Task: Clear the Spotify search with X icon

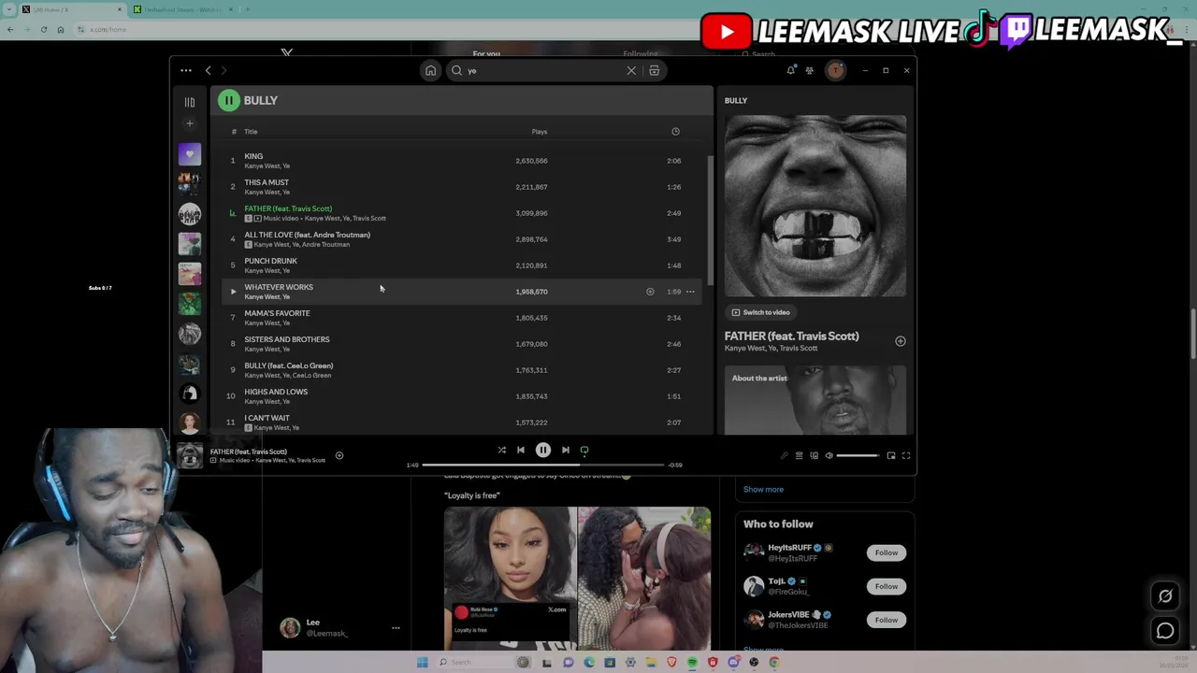Action: tap(631, 70)
